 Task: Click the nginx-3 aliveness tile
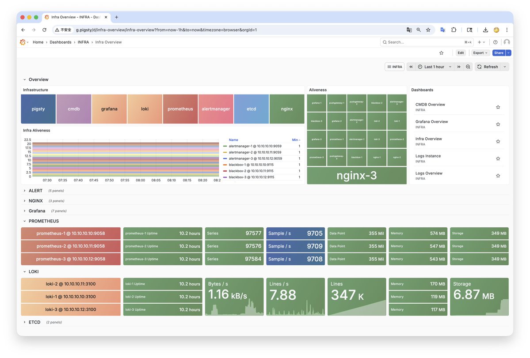(x=357, y=175)
